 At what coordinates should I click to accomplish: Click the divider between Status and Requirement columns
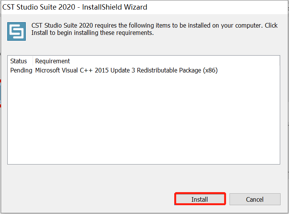click(x=33, y=61)
